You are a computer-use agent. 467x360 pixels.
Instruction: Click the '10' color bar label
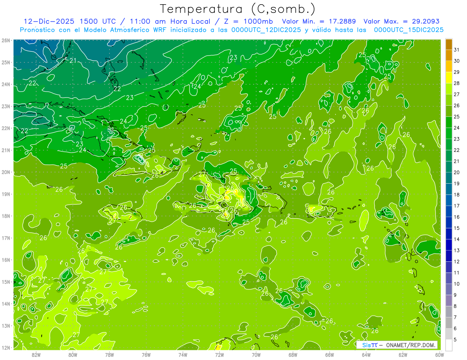[x=457, y=284]
